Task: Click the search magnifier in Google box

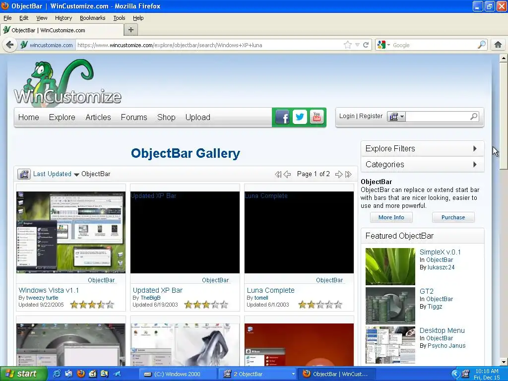Action: coord(482,45)
